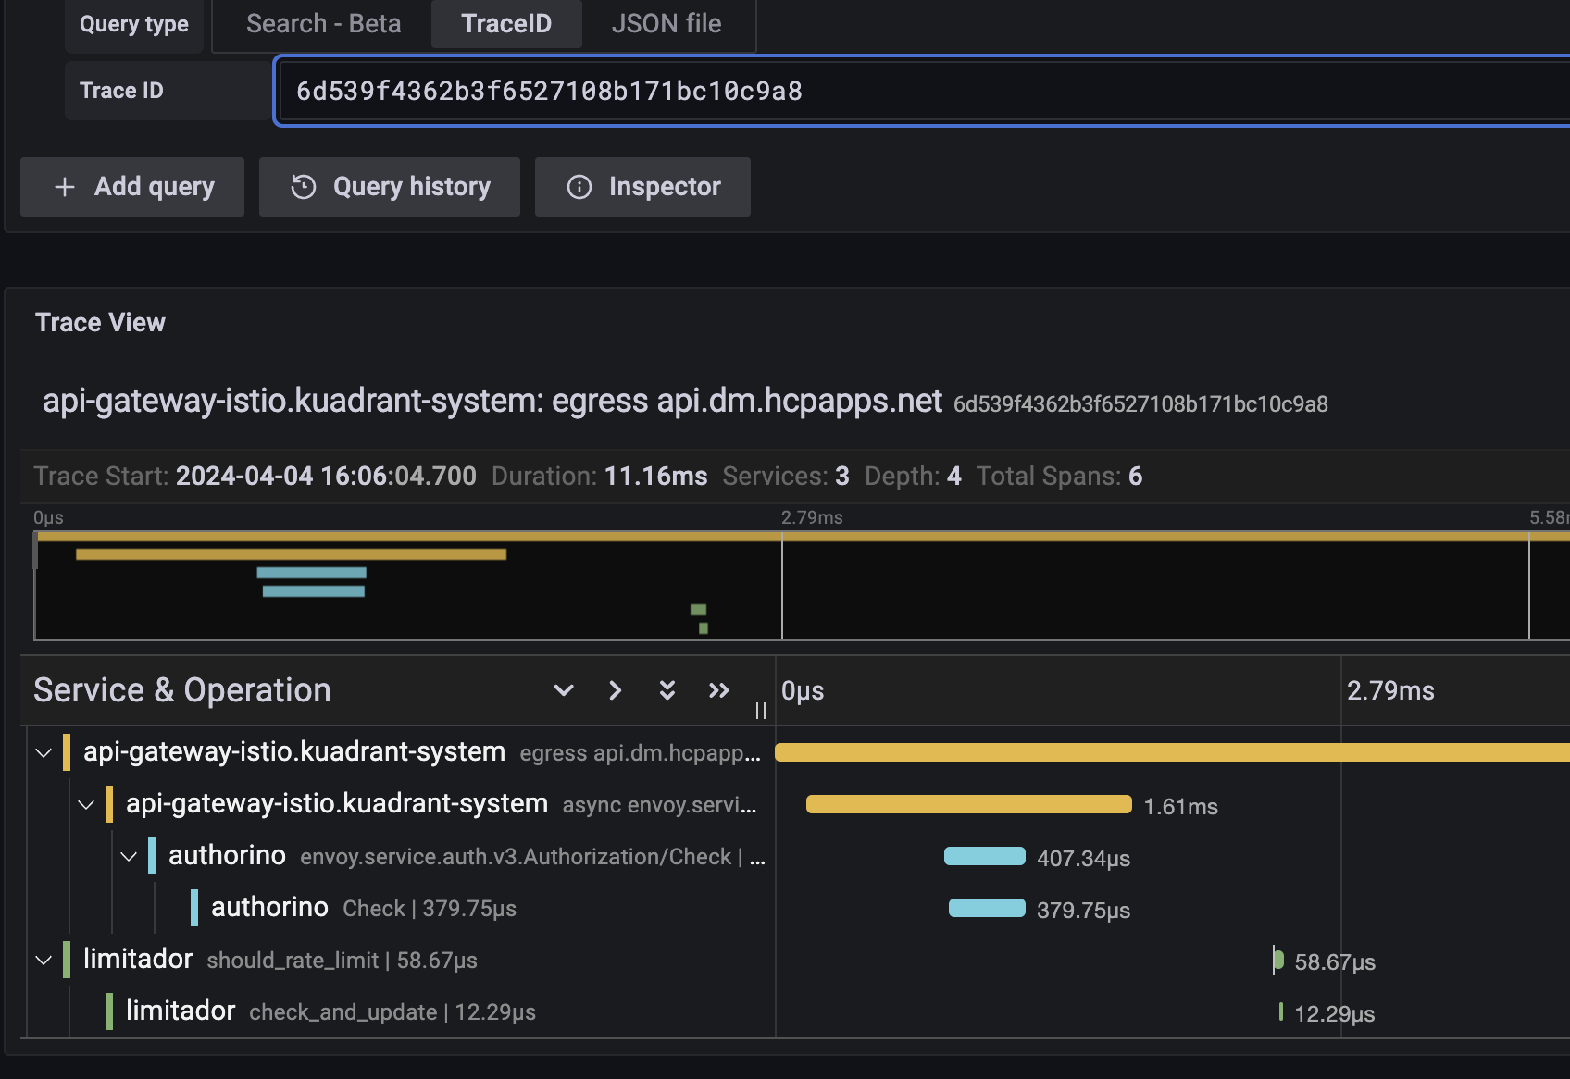This screenshot has height=1079, width=1570.
Task: Collapse the async envoy.service child span
Action: click(86, 804)
